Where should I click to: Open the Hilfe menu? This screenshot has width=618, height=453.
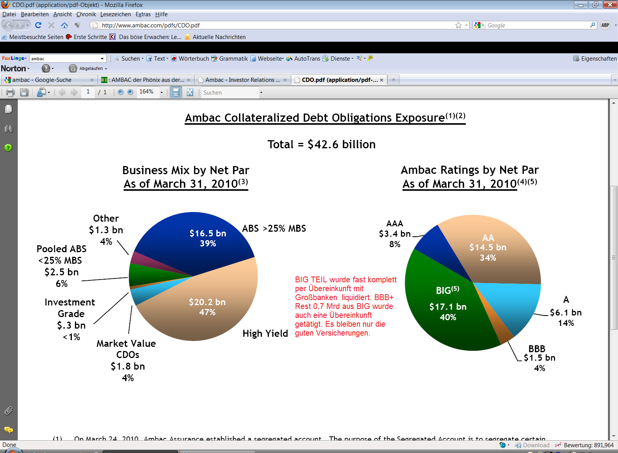point(161,14)
